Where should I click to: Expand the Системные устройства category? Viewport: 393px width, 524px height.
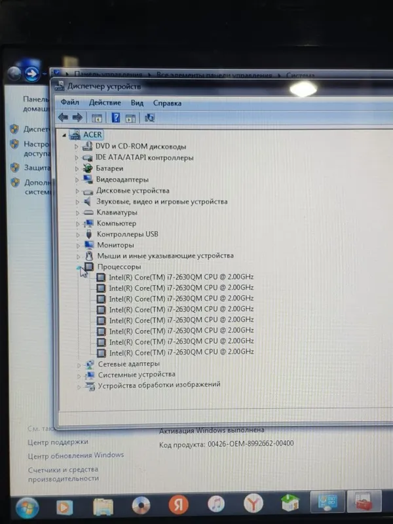pos(79,376)
